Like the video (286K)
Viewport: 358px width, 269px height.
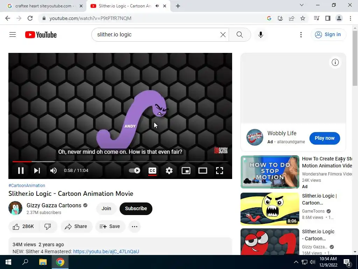pyautogui.click(x=23, y=227)
